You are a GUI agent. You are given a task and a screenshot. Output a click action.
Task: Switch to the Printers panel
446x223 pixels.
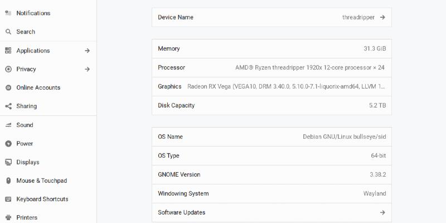pos(27,217)
